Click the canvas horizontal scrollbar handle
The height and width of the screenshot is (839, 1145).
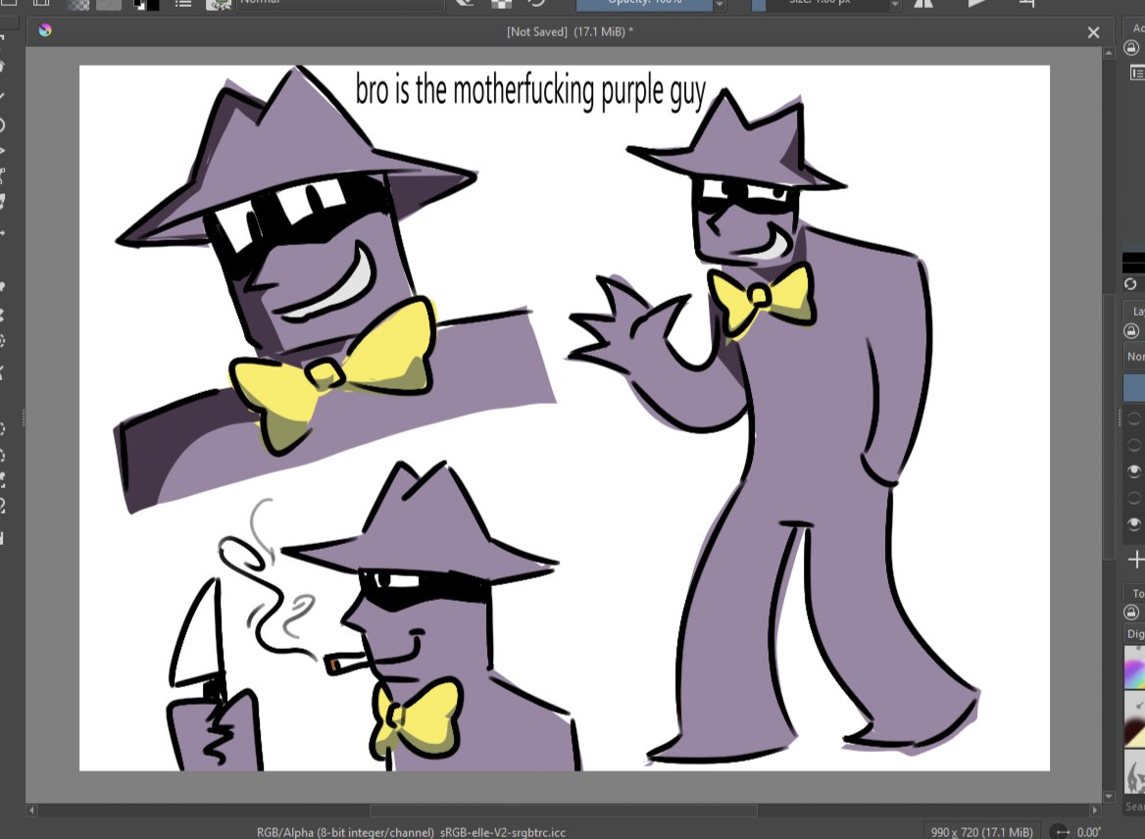[563, 811]
